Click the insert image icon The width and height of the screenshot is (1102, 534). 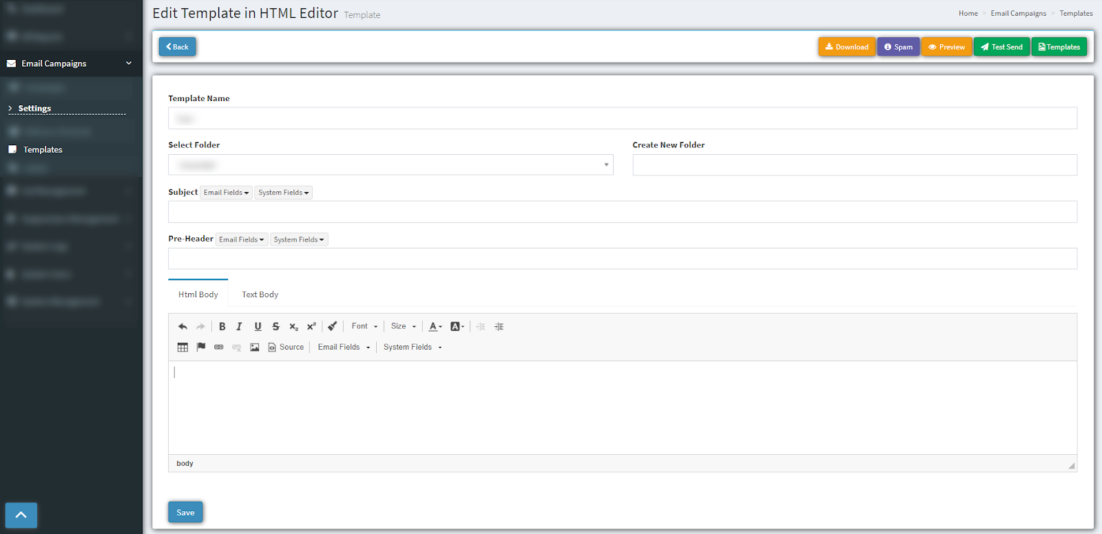point(255,348)
